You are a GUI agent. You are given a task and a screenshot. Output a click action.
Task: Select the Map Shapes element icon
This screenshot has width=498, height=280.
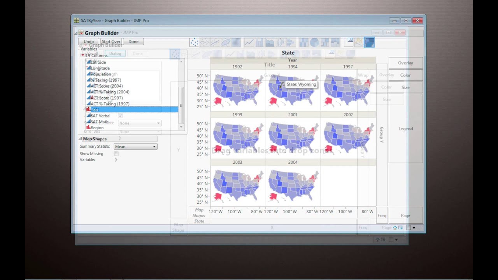click(369, 42)
